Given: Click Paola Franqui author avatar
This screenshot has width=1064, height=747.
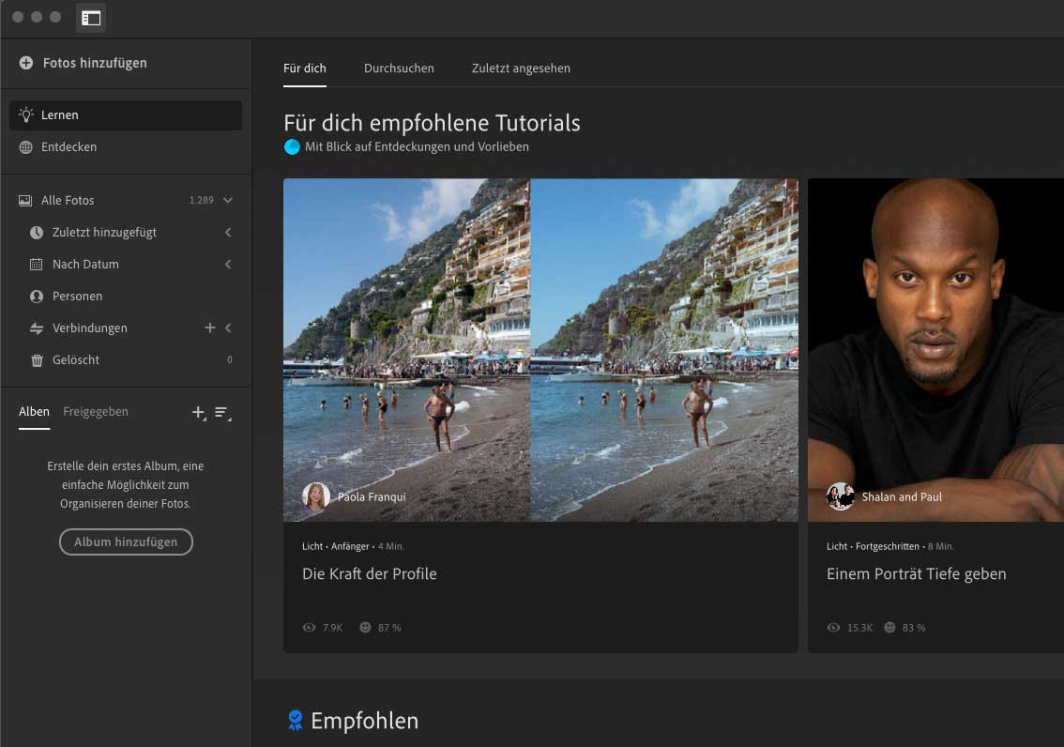Looking at the screenshot, I should [316, 496].
